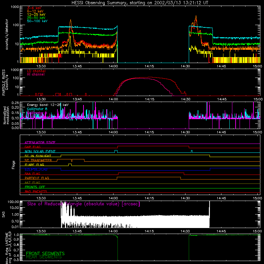
Task: Select the 12-25 keV legend entry in the top plot
Action: (x=36, y=15)
